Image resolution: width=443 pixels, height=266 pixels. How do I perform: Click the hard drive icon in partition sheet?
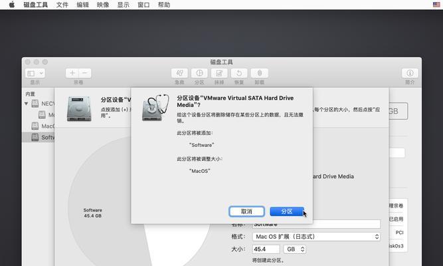click(79, 108)
